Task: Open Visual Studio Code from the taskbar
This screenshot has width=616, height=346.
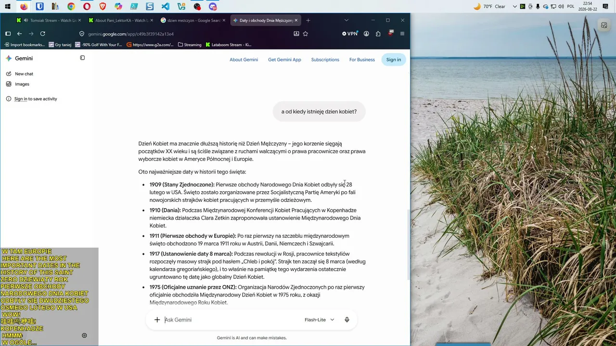Action: point(166,7)
